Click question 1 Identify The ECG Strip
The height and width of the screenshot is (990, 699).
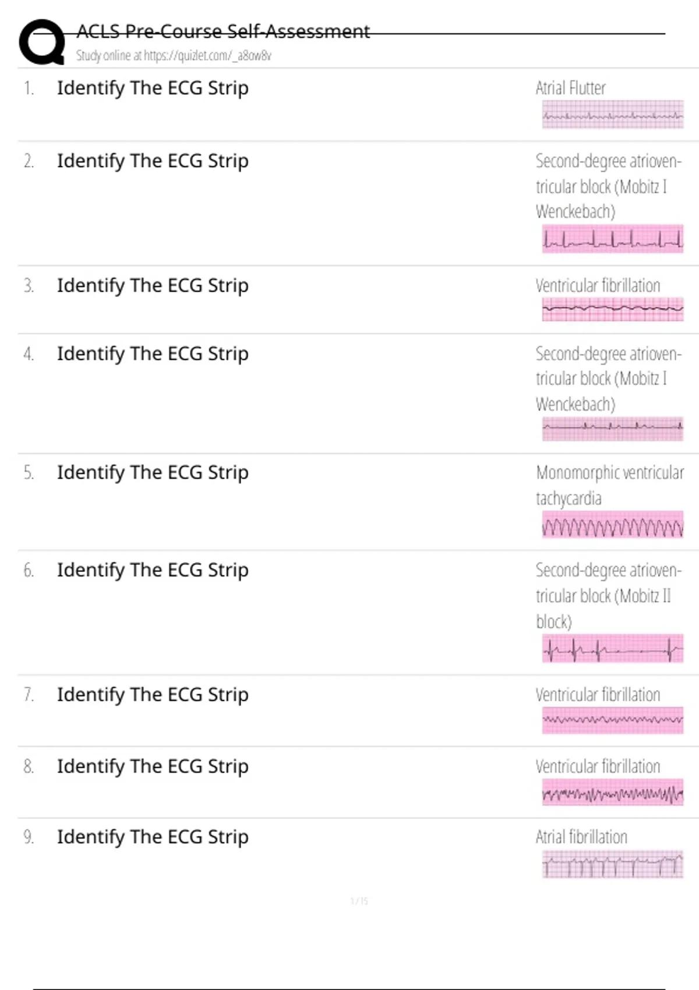tap(153, 89)
